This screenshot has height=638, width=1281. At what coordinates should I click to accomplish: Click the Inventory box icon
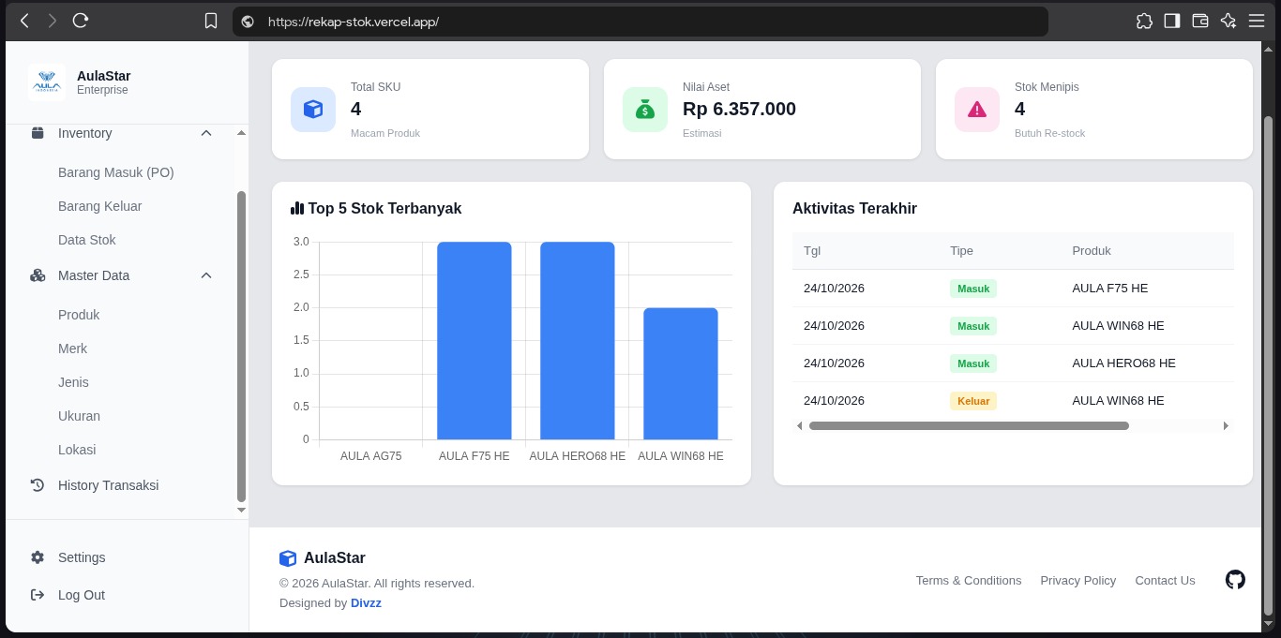click(x=38, y=133)
